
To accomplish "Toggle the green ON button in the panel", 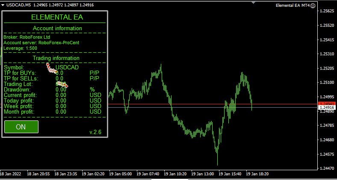I will pos(21,127).
